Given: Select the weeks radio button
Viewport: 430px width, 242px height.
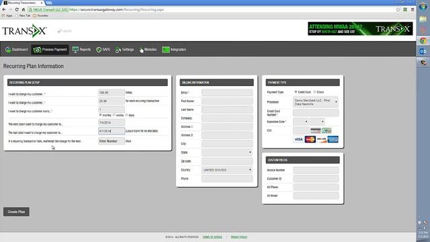Looking at the screenshot, I should (114, 115).
